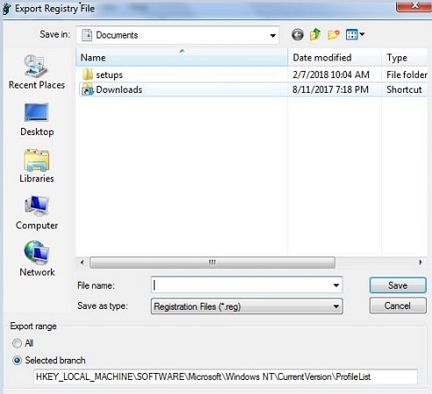
Task: Go to Desktop in places bar
Action: (37, 120)
